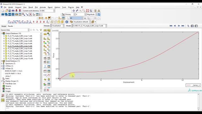Click the Cycle views arrows icon

[x=91, y=11]
